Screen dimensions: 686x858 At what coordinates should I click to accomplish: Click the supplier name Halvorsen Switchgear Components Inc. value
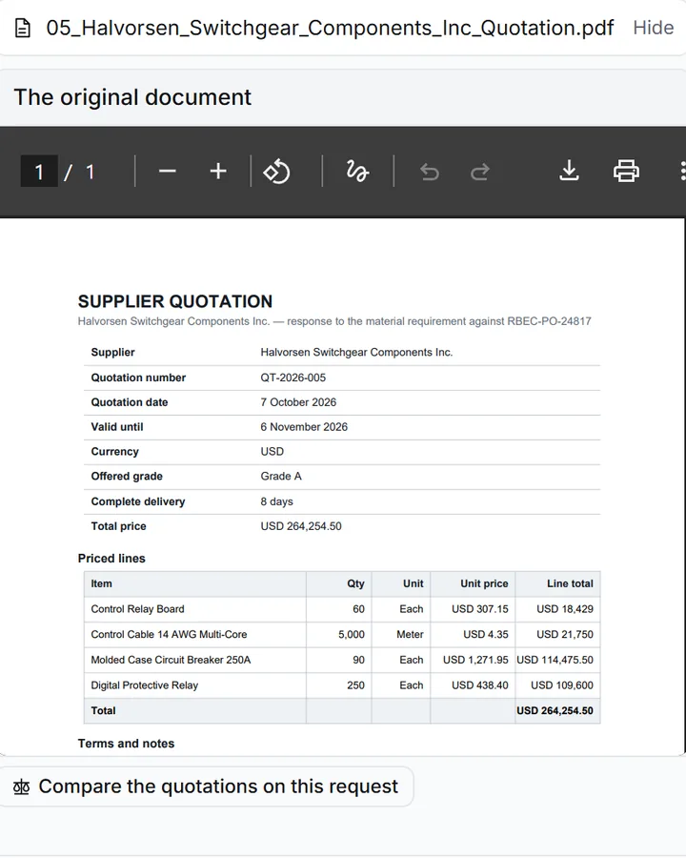click(356, 353)
